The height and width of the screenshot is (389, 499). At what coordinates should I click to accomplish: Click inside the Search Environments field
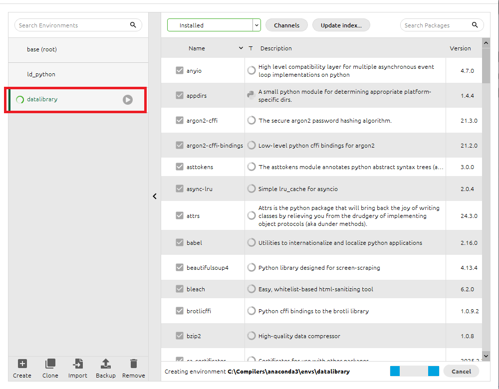pos(70,25)
